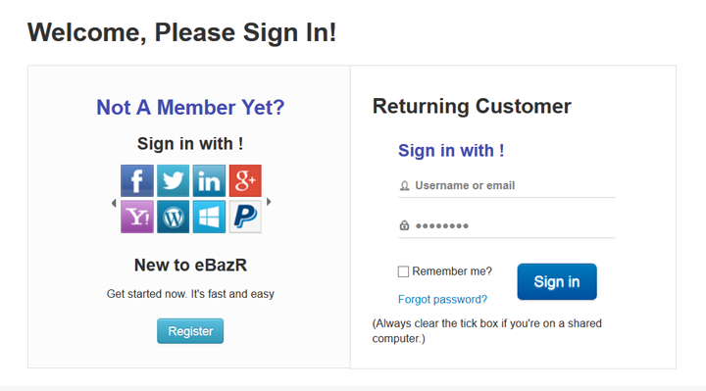Use the Yahoo login icon
Image resolution: width=706 pixels, height=391 pixels.
tap(137, 217)
